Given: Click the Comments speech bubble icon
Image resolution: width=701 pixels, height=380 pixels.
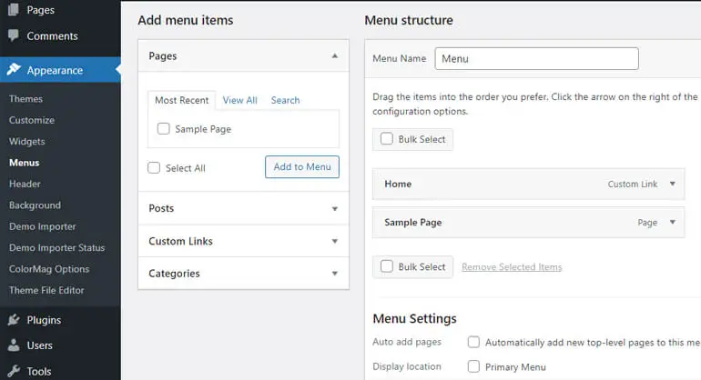Looking at the screenshot, I should click(x=14, y=35).
